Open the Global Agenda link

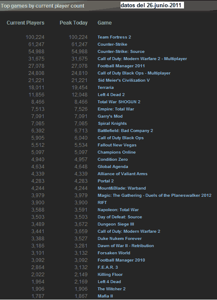pyautogui.click(x=113, y=167)
